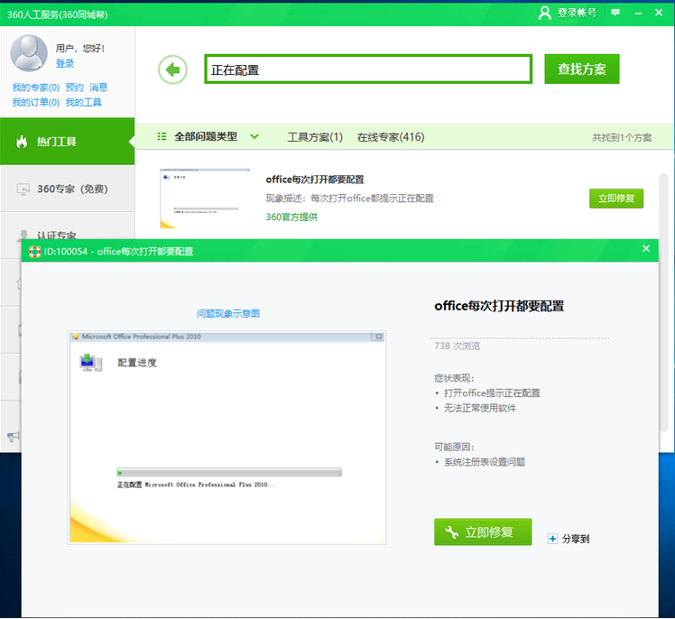Viewport: 675px width, 619px height.
Task: Click the 登录帐号 person icon
Action: pyautogui.click(x=545, y=13)
